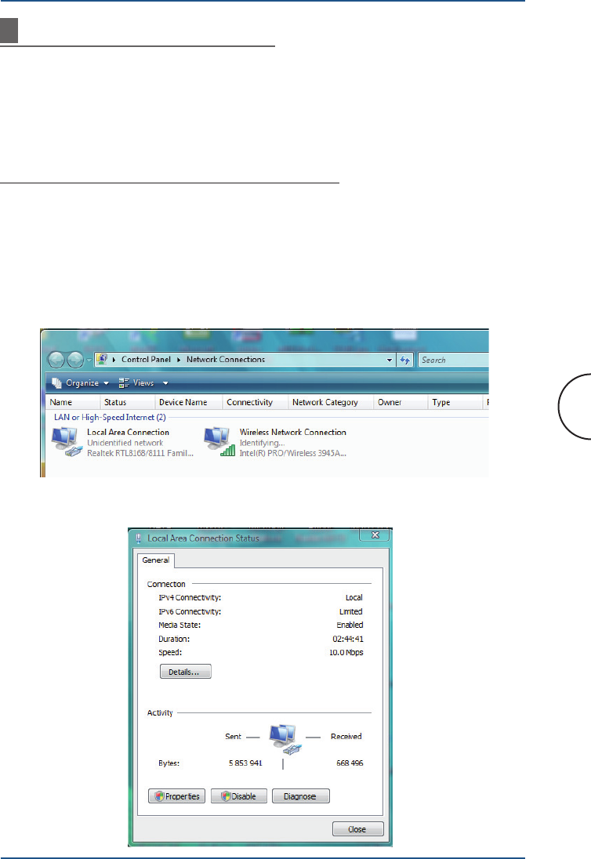
Task: Click 'Realtek RTL8168/8111 Famil...' device text
Action: (x=140, y=453)
